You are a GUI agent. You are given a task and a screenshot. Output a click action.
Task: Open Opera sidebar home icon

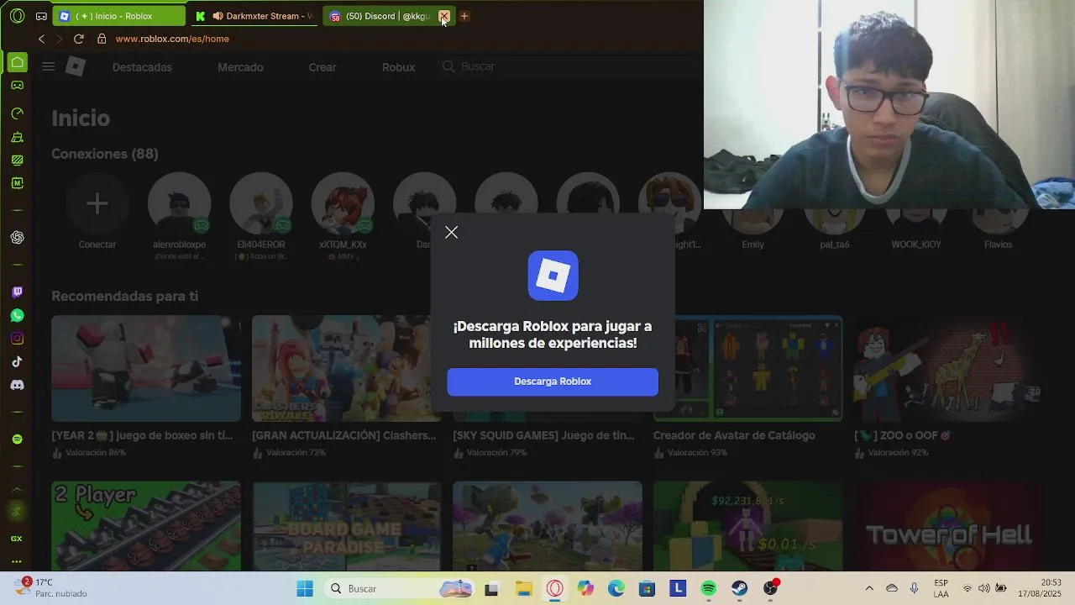(x=17, y=62)
